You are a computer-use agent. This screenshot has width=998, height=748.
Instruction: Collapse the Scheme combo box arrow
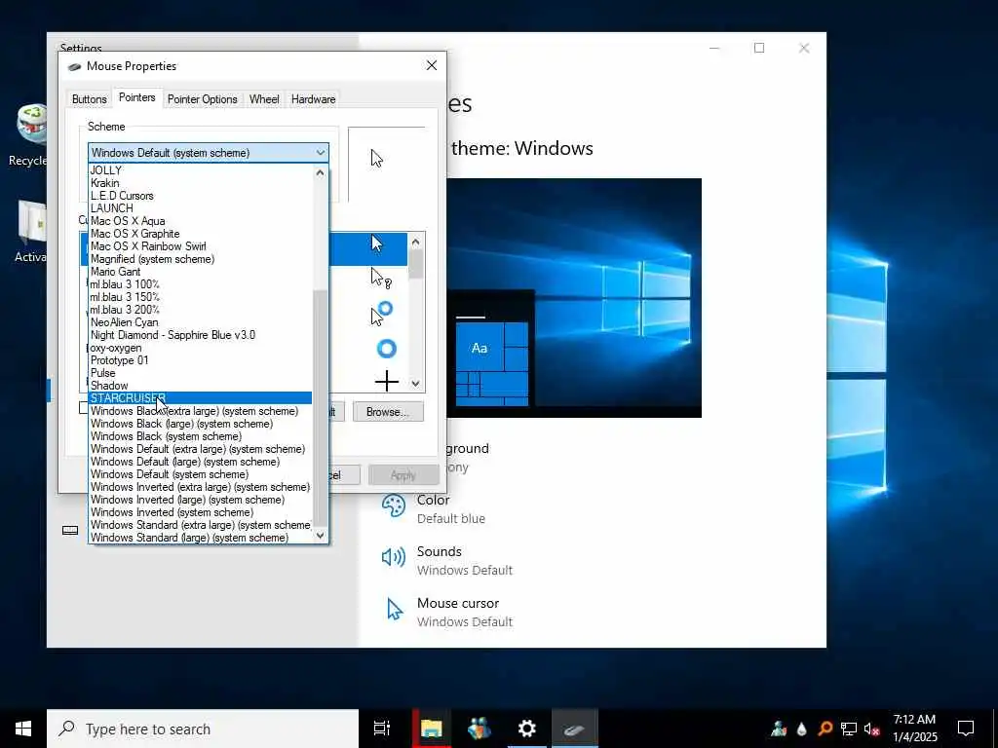point(320,153)
